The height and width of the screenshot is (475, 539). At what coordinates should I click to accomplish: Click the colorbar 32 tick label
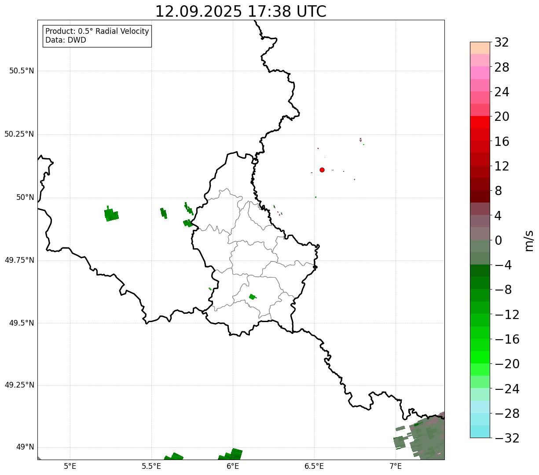[x=502, y=42]
